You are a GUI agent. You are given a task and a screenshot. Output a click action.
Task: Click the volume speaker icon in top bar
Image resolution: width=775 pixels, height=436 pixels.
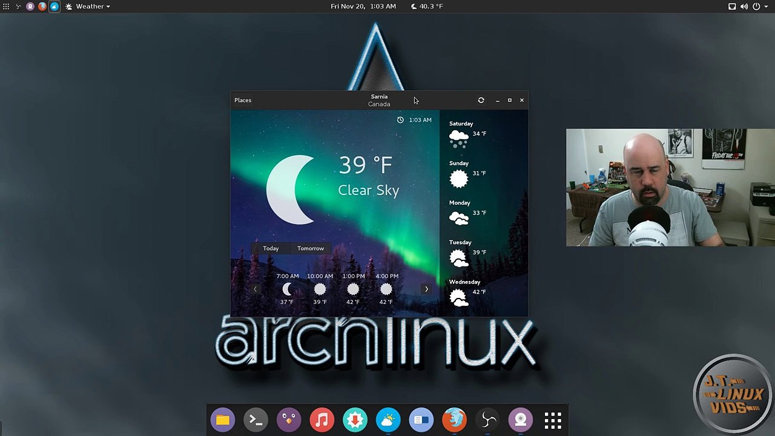pos(744,6)
